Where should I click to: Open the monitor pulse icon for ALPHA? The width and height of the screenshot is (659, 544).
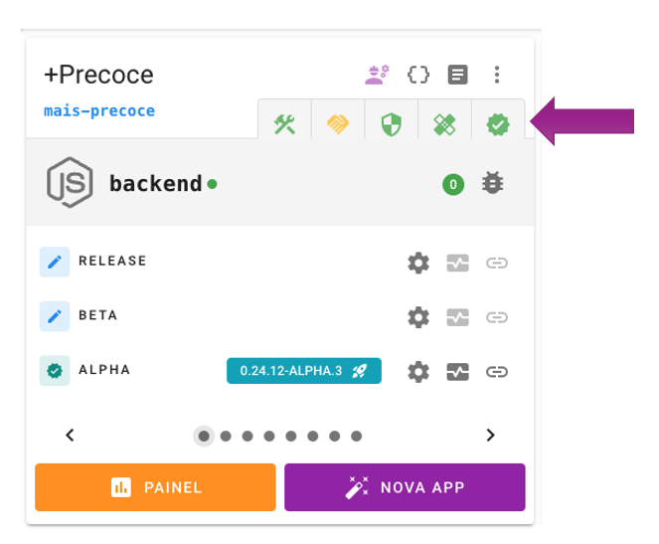[457, 372]
